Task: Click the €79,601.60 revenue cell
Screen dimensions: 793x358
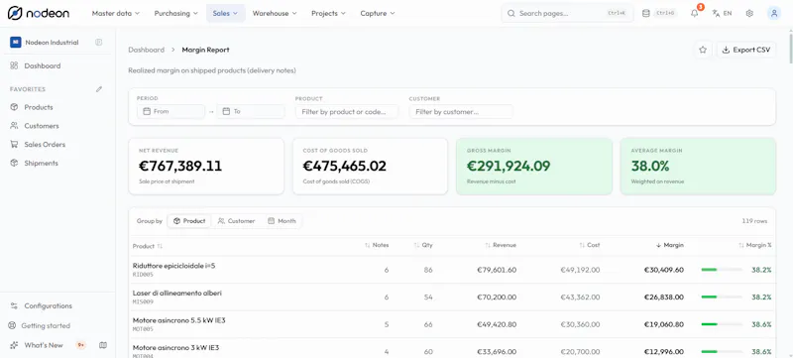Action: (497, 270)
